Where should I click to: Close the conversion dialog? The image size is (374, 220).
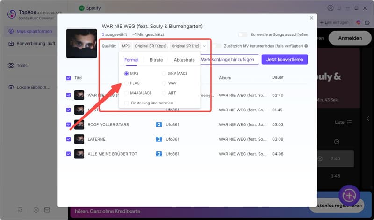pyautogui.click(x=311, y=18)
